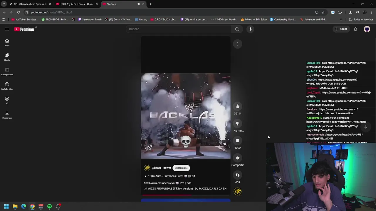
Task: Open the YouTube hamburger guide menu
Action: [x=7, y=29]
